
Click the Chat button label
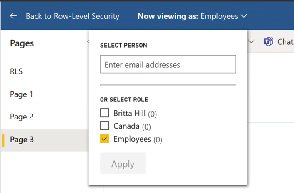tap(285, 42)
